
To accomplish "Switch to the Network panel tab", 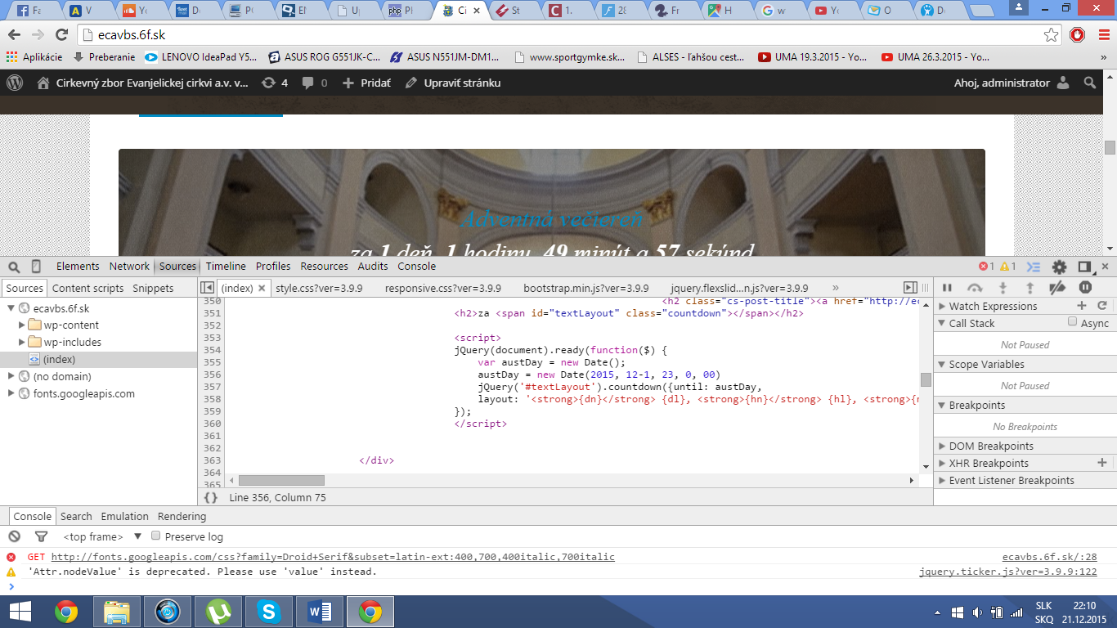I will click(x=129, y=267).
